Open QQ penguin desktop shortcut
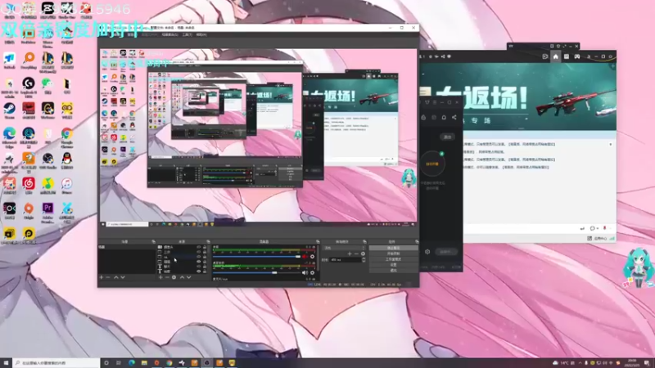 tap(67, 160)
